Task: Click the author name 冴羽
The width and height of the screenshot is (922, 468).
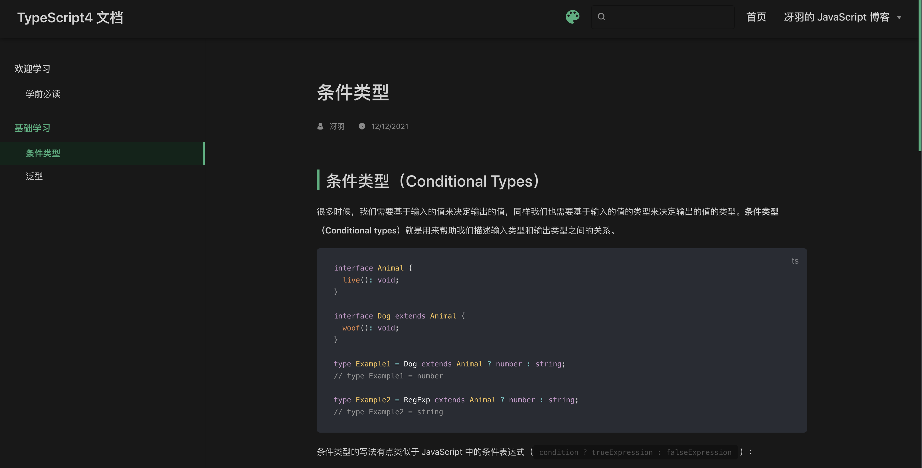Action: 337,126
